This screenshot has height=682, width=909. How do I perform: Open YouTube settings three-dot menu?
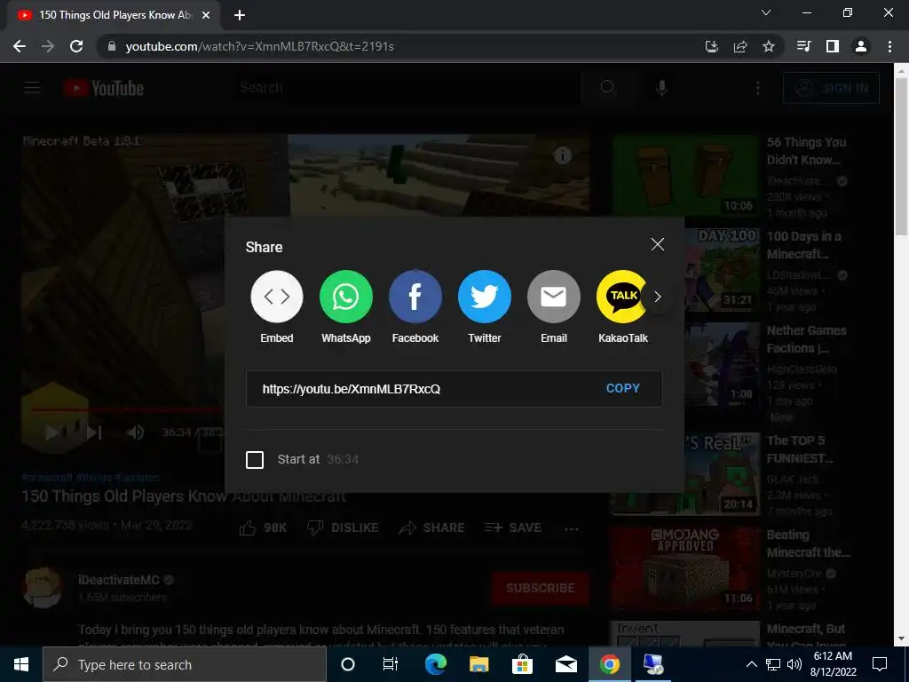[x=758, y=88]
